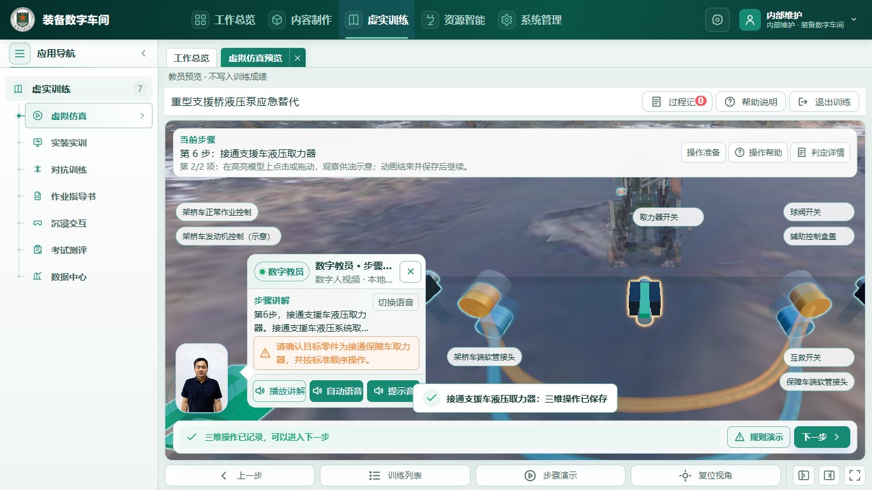Click 切换语音 to switch voice
Image resolution: width=872 pixels, height=490 pixels.
(396, 302)
